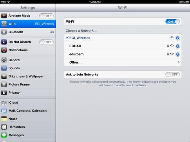The height and width of the screenshot is (142, 190).
Task: Select the ECI_Wireless network name
Action: pyautogui.click(x=80, y=38)
